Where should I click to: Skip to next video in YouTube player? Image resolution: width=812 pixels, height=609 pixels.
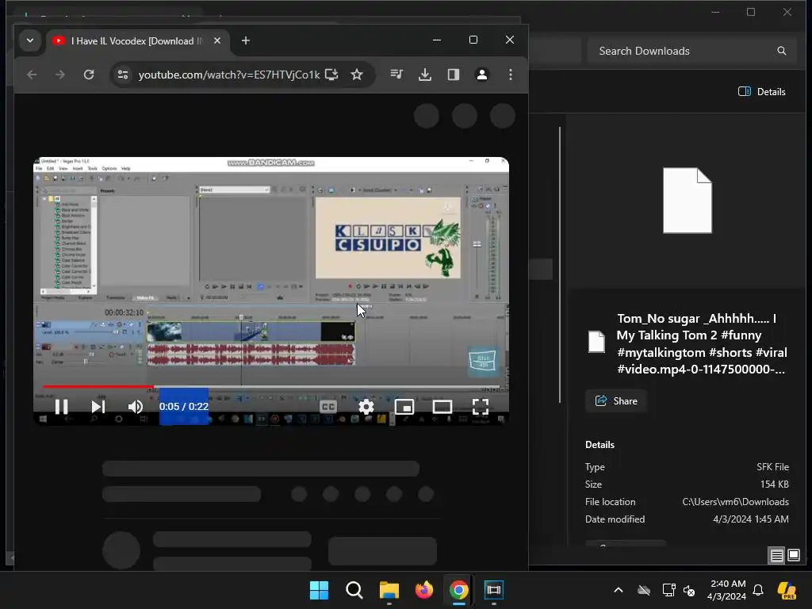pos(98,407)
